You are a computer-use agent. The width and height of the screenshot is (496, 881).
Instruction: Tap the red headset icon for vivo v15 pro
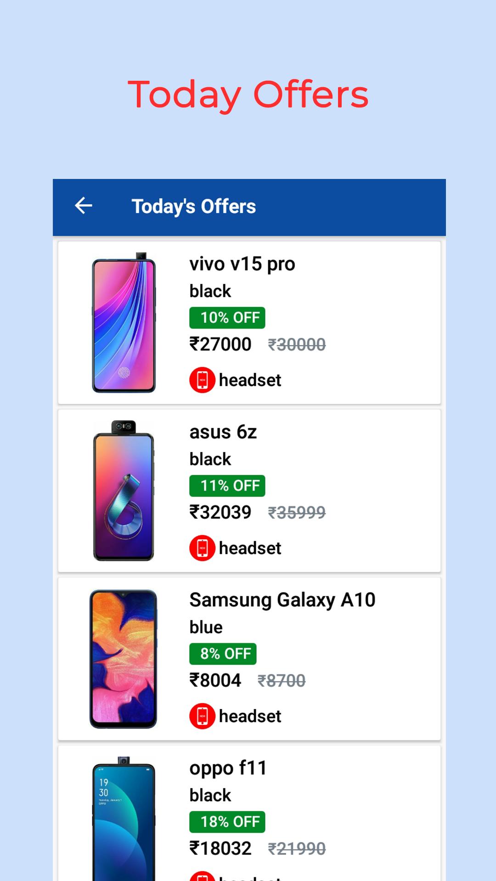coord(202,380)
